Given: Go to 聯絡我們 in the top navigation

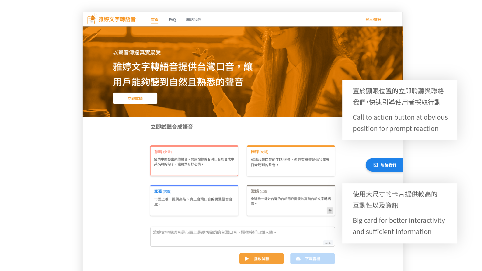Looking at the screenshot, I should click(x=194, y=20).
